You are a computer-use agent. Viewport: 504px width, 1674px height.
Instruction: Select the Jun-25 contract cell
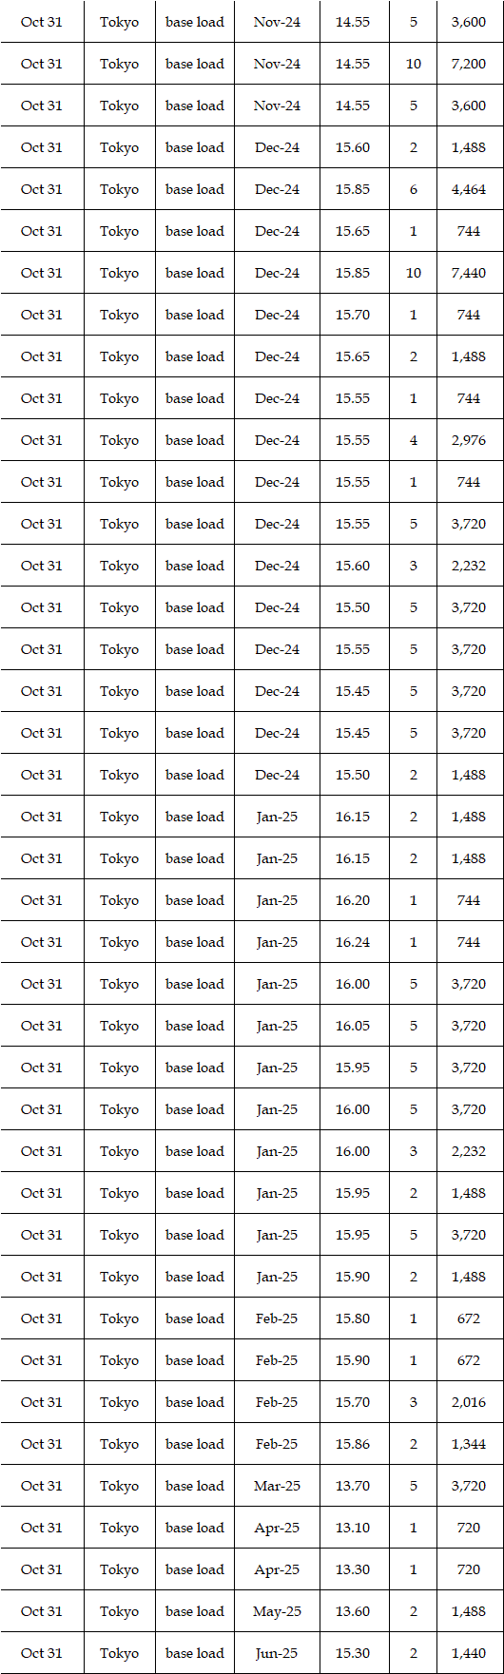click(277, 1653)
